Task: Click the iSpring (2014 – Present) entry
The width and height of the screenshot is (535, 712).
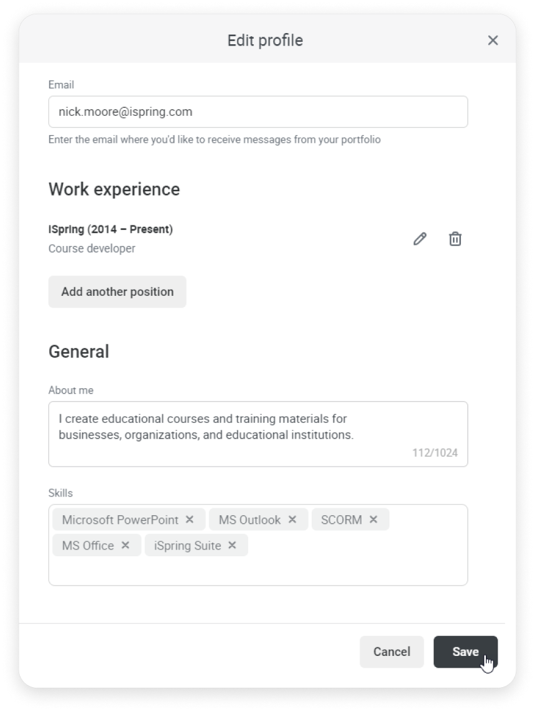Action: click(x=111, y=229)
